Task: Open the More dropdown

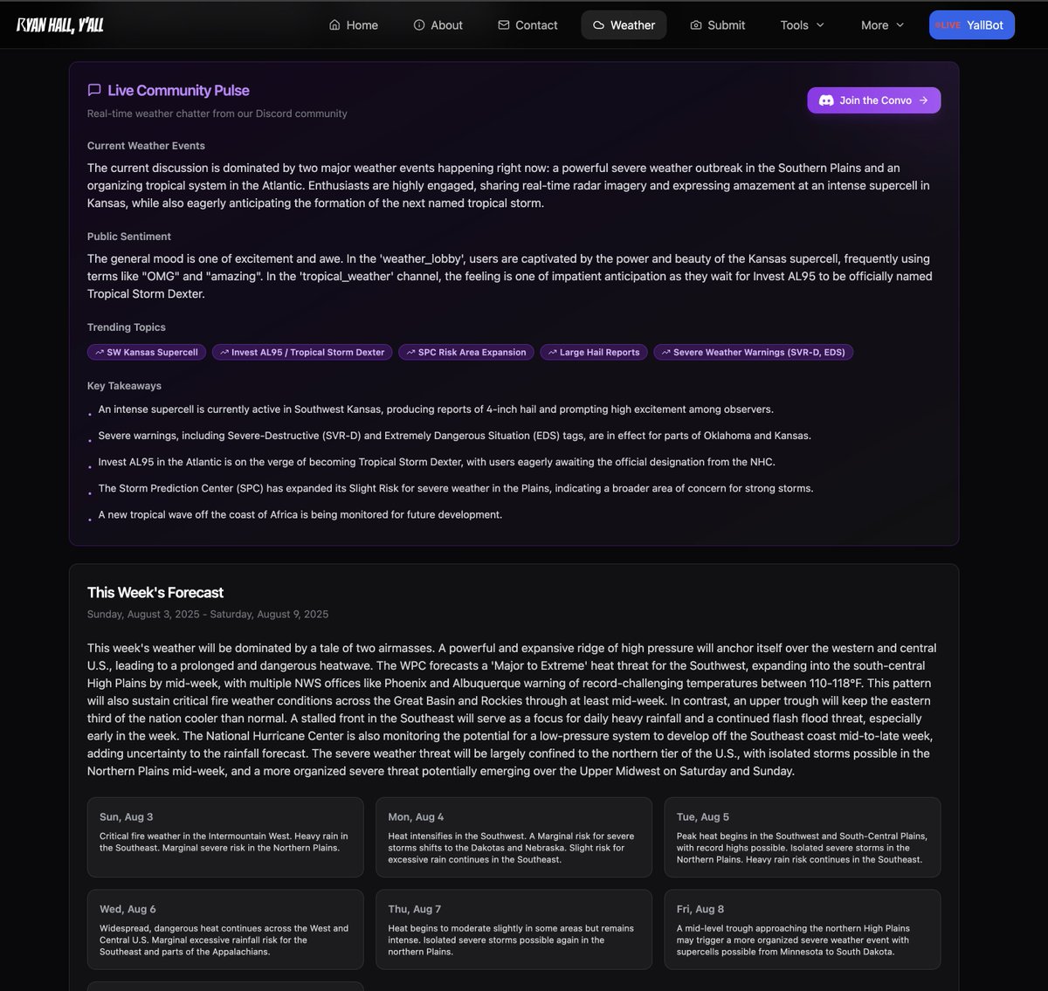Action: click(881, 25)
